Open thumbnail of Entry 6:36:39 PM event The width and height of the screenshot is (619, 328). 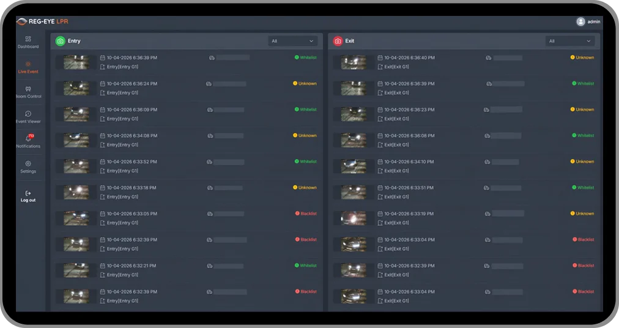pyautogui.click(x=76, y=62)
